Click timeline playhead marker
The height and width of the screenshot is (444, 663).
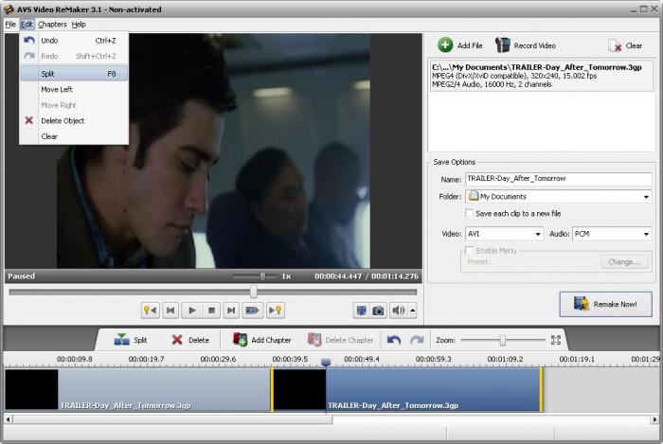click(326, 362)
